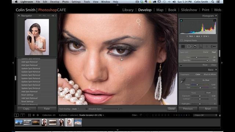Set Navigator zoom to FIT
The image size is (235, 132).
pos(40,15)
